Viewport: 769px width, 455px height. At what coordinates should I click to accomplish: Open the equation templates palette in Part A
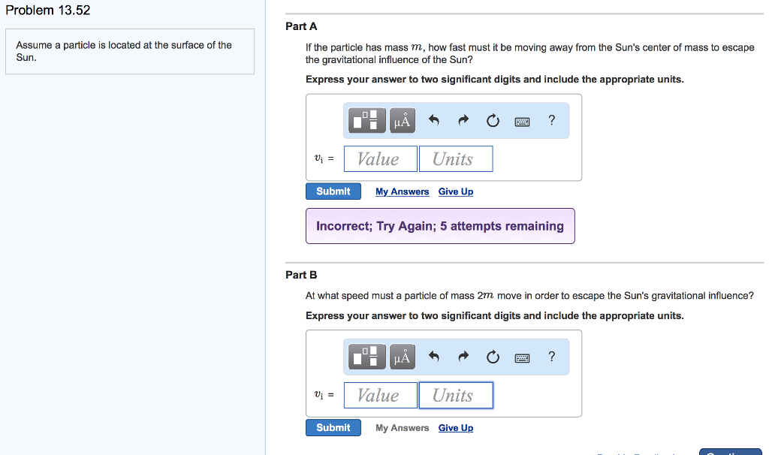point(366,120)
